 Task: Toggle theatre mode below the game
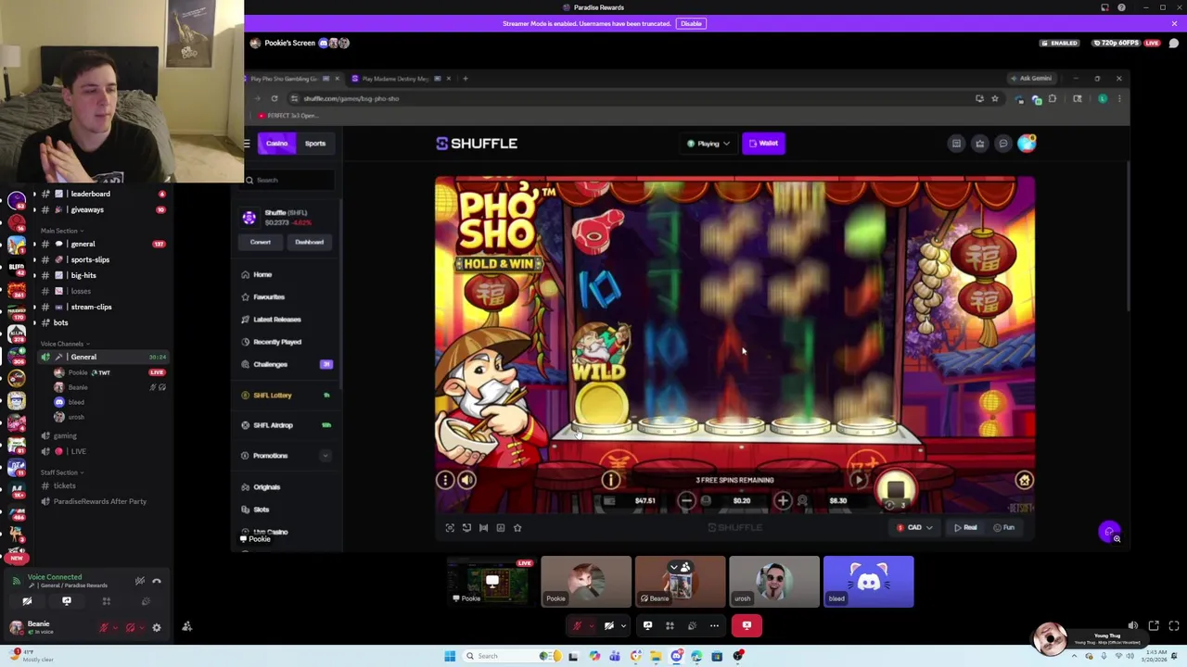pyautogui.click(x=483, y=528)
